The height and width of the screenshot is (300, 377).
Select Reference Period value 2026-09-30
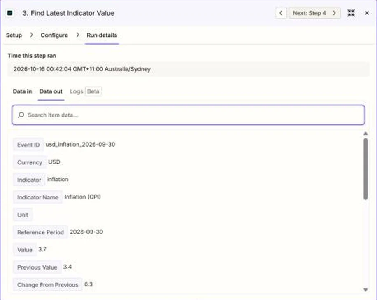pyautogui.click(x=86, y=232)
